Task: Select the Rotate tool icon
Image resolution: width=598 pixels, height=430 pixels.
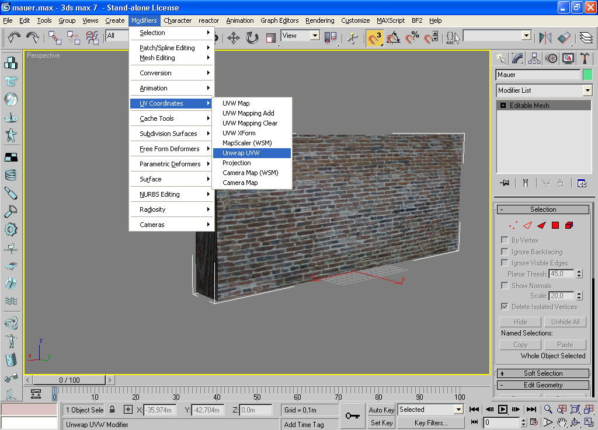Action: tap(252, 38)
